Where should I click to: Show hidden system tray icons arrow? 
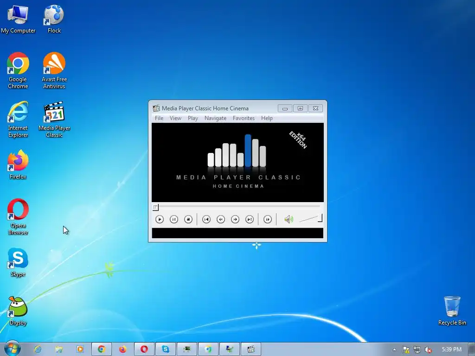(x=394, y=350)
